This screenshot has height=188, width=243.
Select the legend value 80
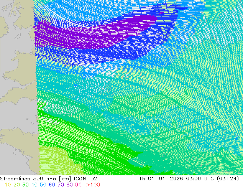coord(69,185)
